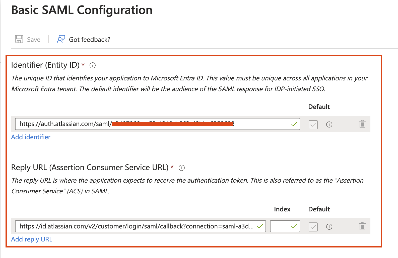Click the green checkmark in Index field
Image resolution: width=398 pixels, height=258 pixels.
click(294, 226)
